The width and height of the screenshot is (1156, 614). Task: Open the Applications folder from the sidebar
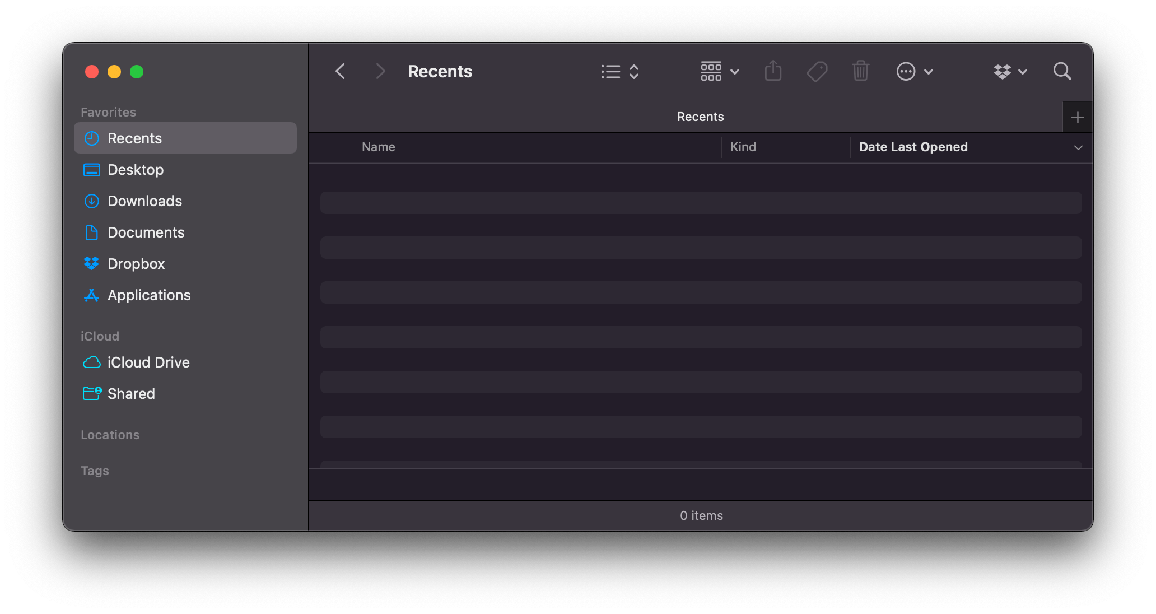(x=149, y=295)
